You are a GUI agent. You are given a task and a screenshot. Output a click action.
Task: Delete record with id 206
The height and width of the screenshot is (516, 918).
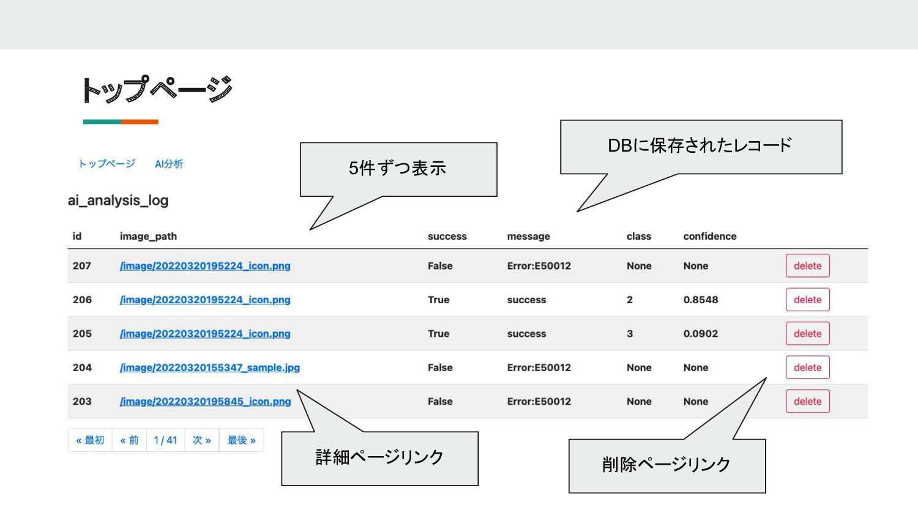pyautogui.click(x=808, y=300)
